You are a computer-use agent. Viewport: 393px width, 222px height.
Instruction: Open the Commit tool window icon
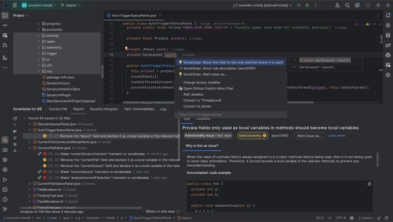coord(5,26)
